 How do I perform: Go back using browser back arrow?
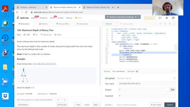(17, 12)
